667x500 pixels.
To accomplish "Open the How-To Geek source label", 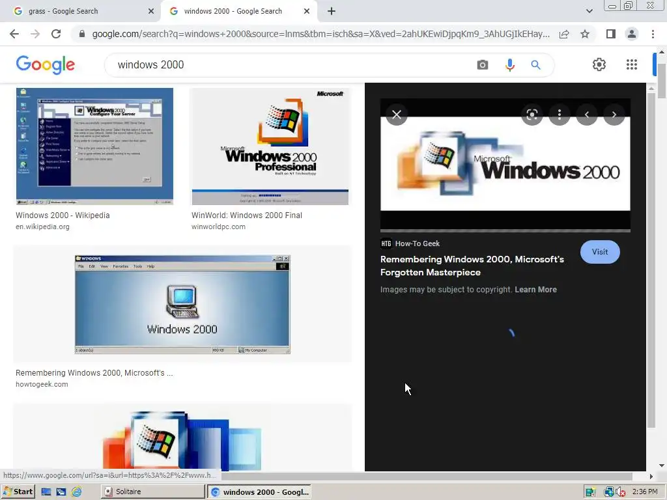I will pyautogui.click(x=410, y=243).
